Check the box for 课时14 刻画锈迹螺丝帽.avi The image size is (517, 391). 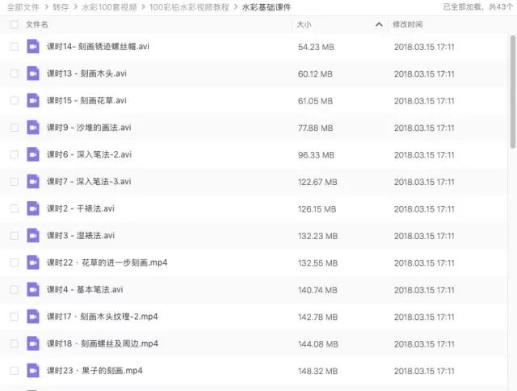point(15,47)
